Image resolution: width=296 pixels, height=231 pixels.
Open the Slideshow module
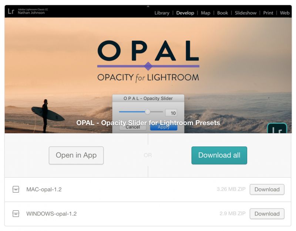tap(245, 13)
